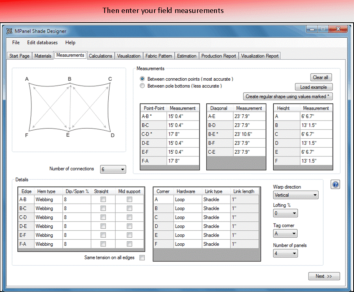Click Create regular shape using values marked
Image resolution: width=354 pixels, height=292 pixels.
click(x=287, y=97)
